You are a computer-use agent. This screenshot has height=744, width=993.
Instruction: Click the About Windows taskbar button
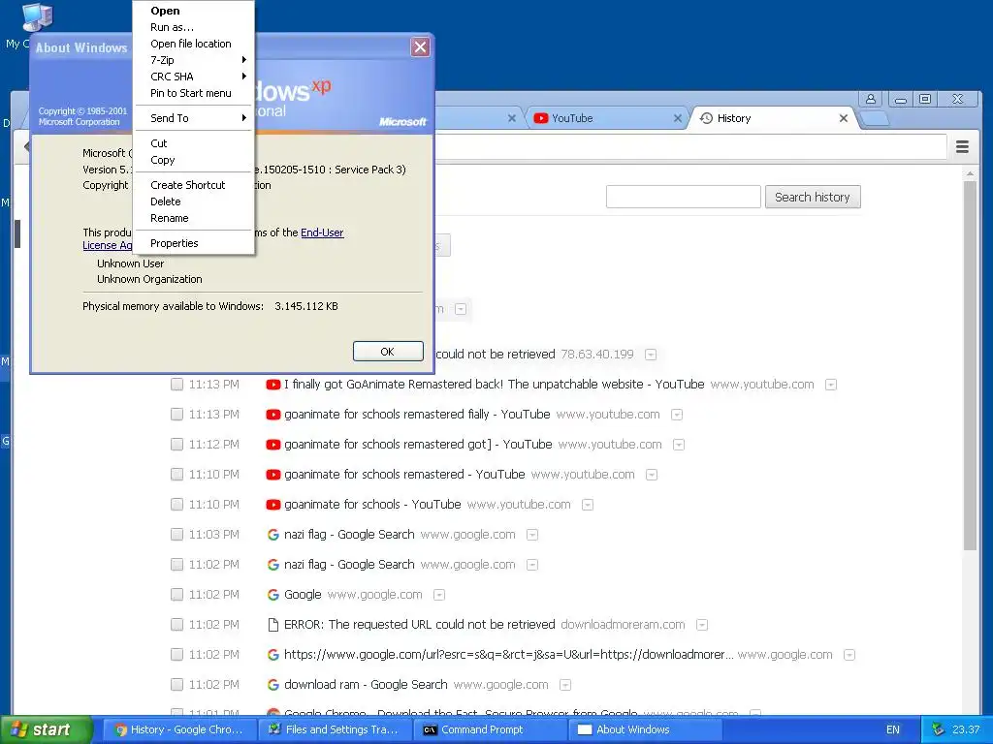pyautogui.click(x=645, y=729)
